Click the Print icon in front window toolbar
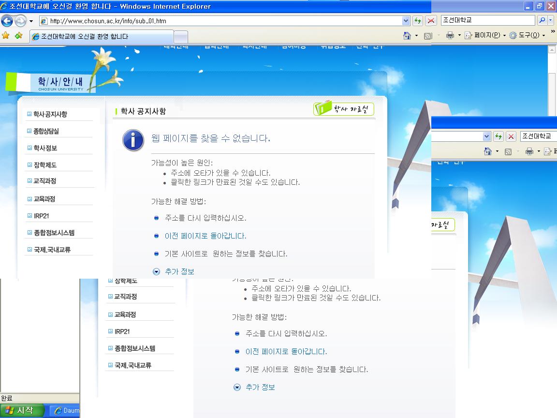Screen dimensions: 557x418 [450, 35]
